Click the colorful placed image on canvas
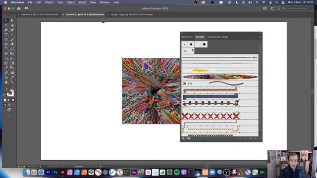This screenshot has height=178, width=317. pyautogui.click(x=151, y=91)
